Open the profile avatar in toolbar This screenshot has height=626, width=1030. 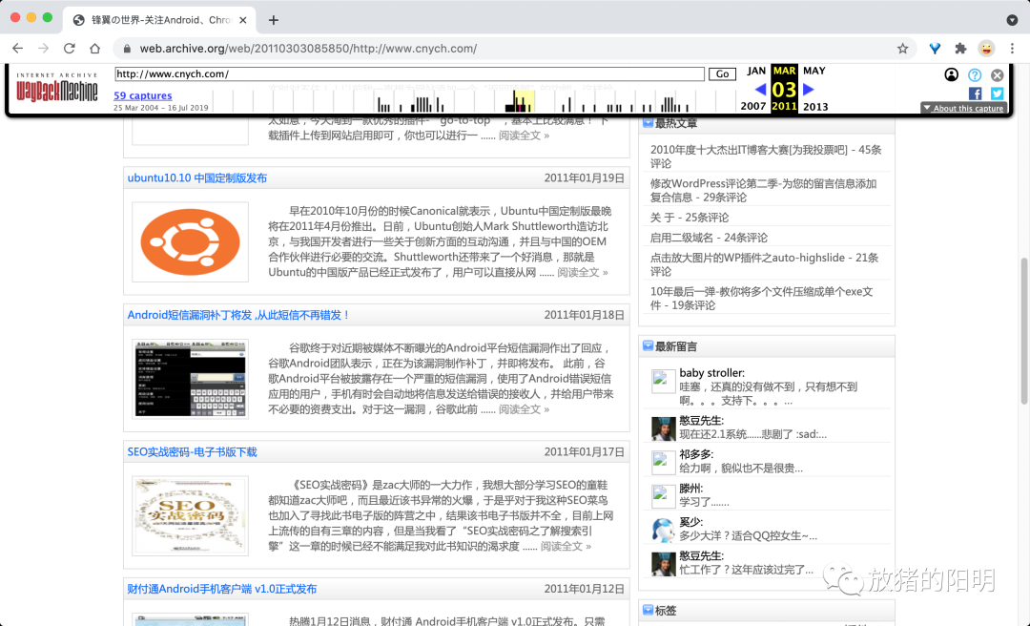pos(986,48)
